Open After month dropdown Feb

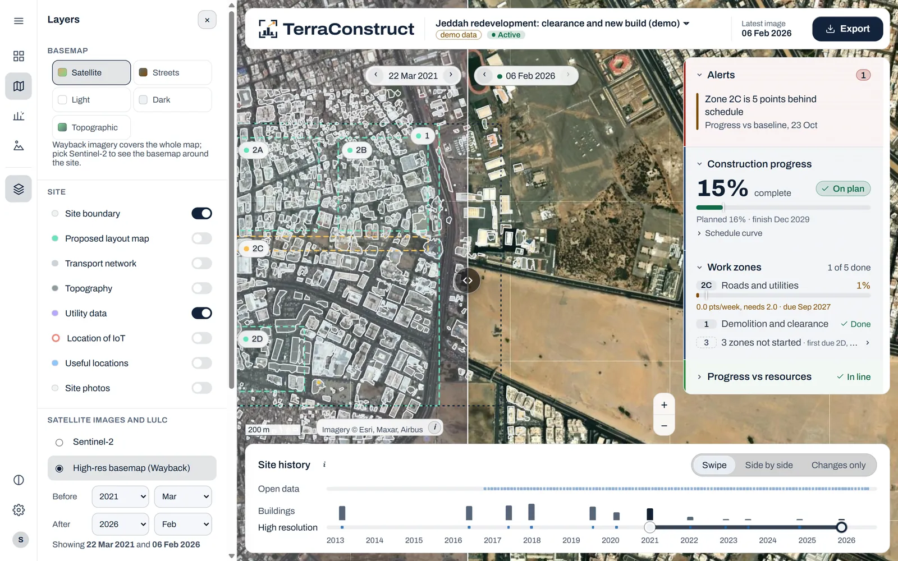click(183, 524)
